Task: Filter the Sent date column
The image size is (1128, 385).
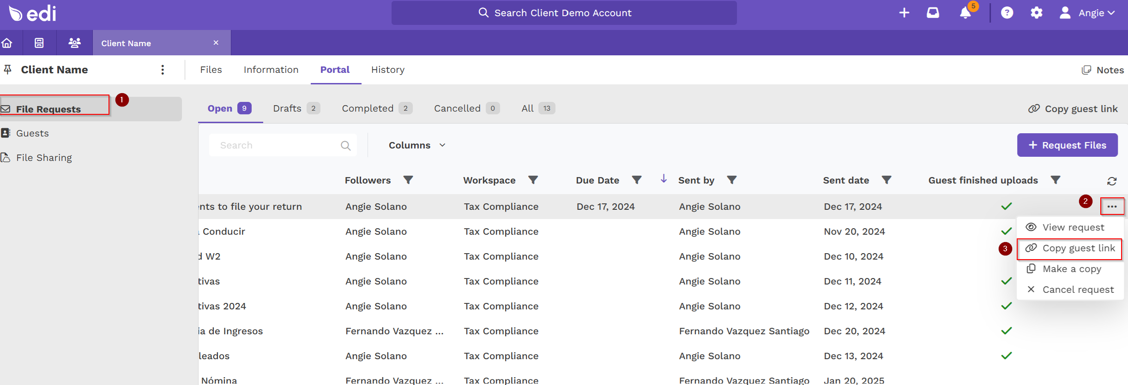Action: [x=887, y=180]
